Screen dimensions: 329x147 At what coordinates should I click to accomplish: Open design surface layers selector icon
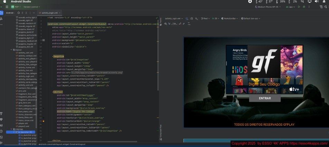(x=187, y=18)
